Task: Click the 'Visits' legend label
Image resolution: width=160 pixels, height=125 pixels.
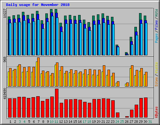Action: coord(156,68)
